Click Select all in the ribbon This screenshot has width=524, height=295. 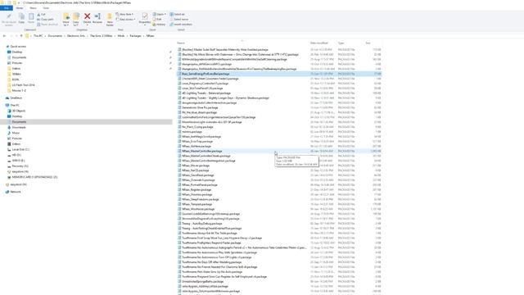[x=178, y=15]
